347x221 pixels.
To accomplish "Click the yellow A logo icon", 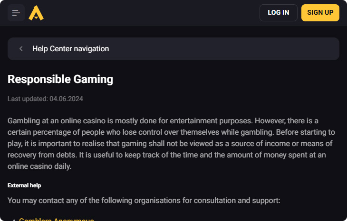I will 36,13.
